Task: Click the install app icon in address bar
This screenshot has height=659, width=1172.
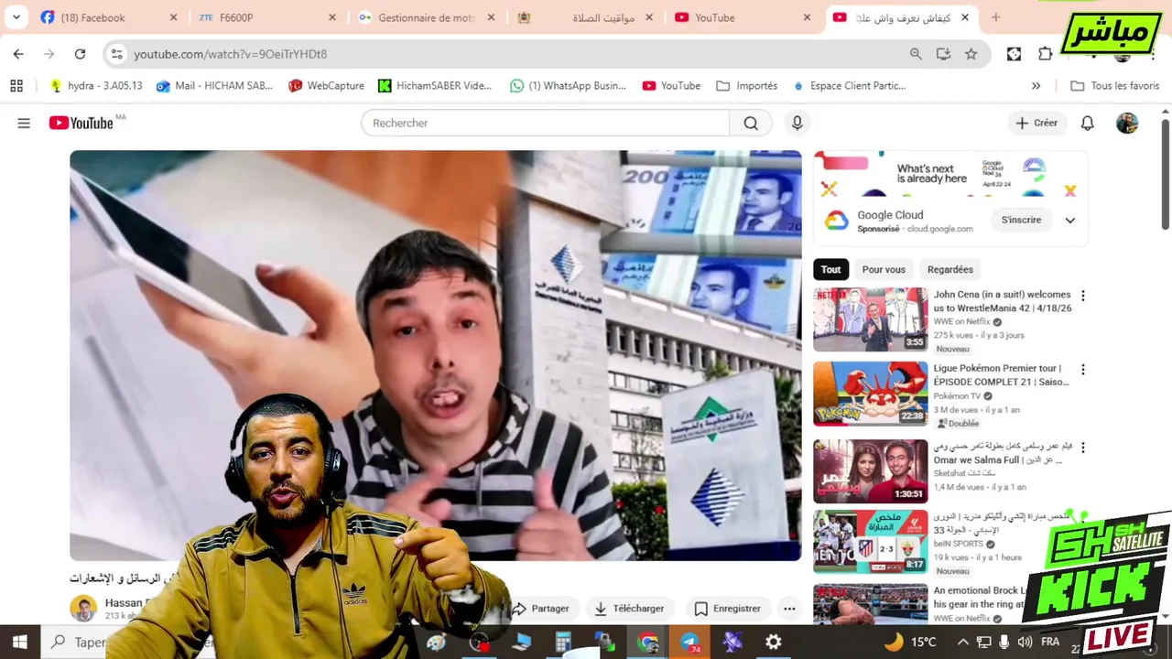Action: 943,54
